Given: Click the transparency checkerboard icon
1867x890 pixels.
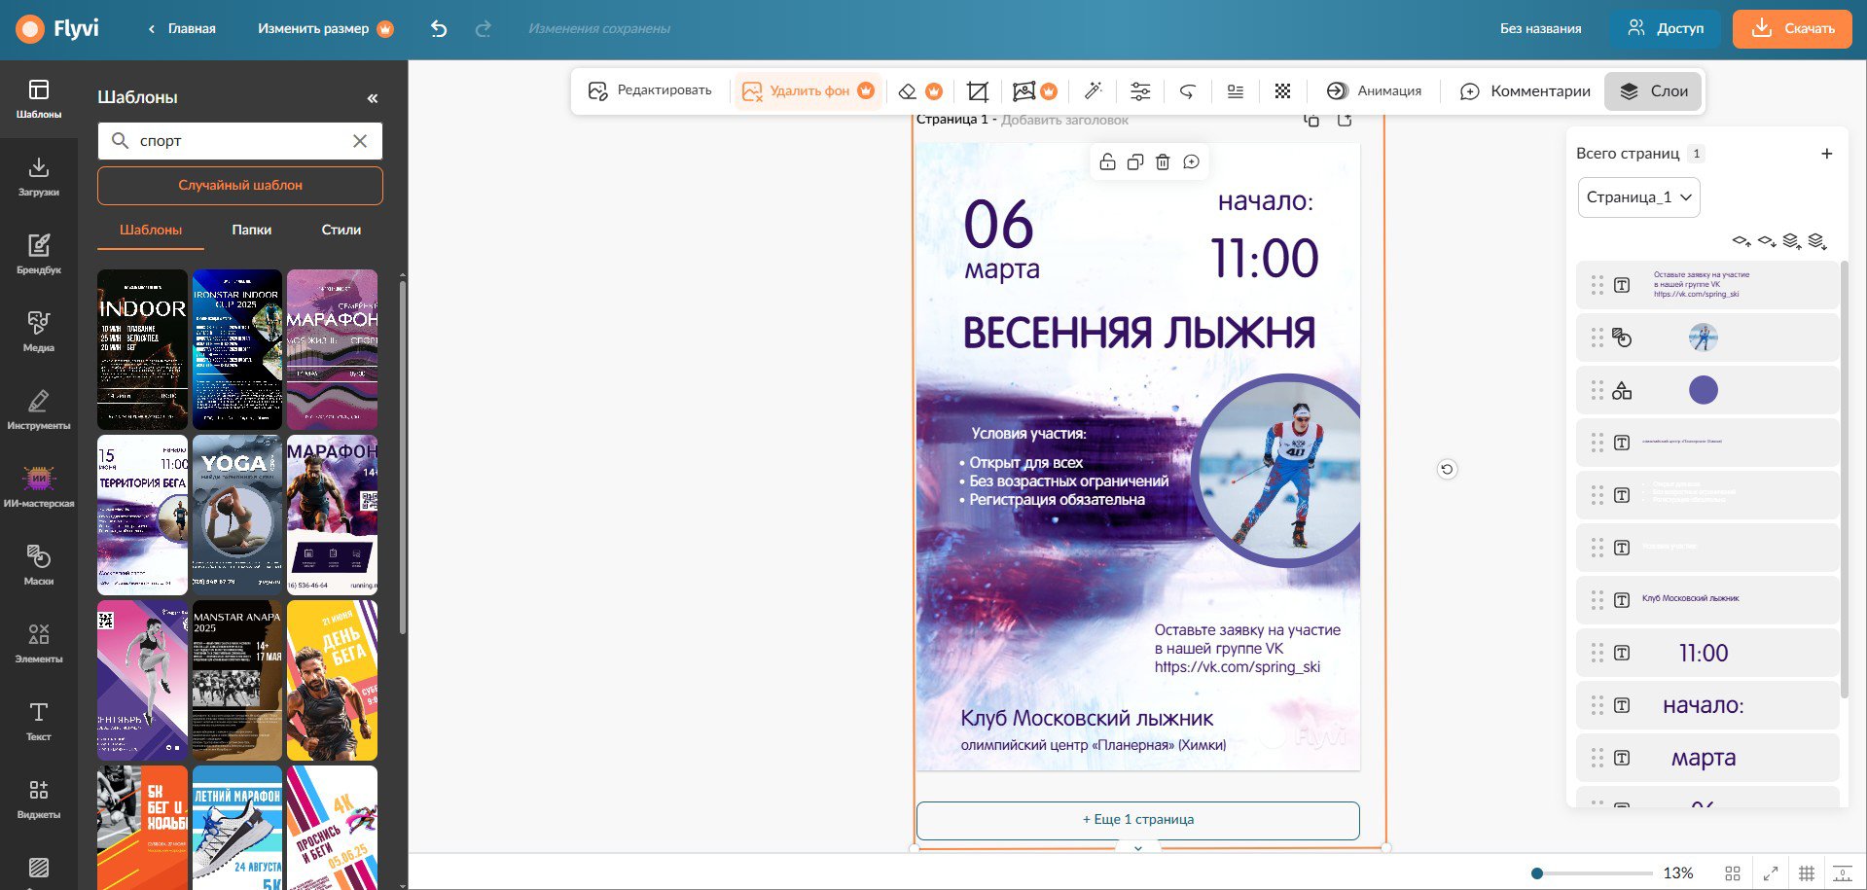Looking at the screenshot, I should coord(1282,91).
